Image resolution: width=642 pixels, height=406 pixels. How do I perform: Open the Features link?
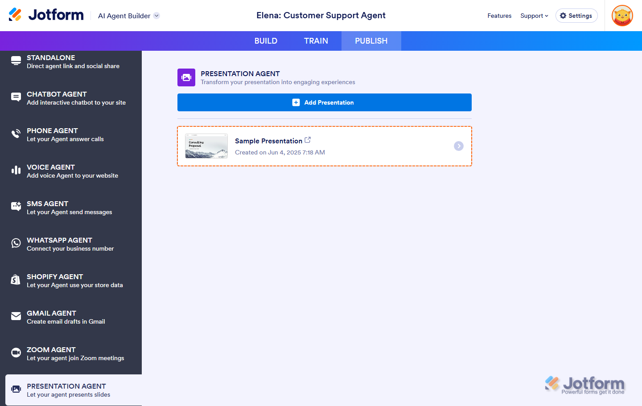499,16
